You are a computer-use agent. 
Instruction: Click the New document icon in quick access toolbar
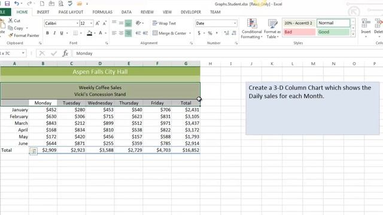click(x=42, y=4)
